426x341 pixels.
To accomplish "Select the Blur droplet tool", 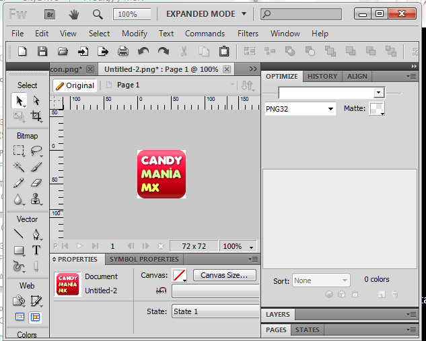I will point(18,200).
